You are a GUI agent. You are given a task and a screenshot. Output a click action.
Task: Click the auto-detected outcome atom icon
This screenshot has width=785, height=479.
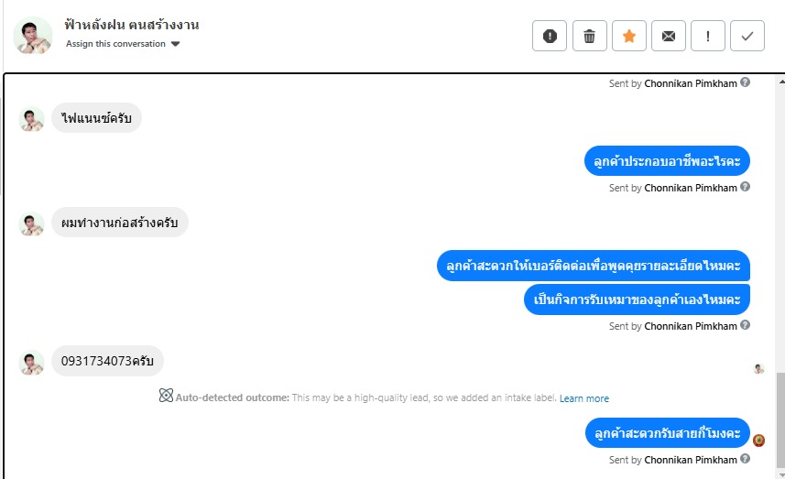click(x=166, y=397)
